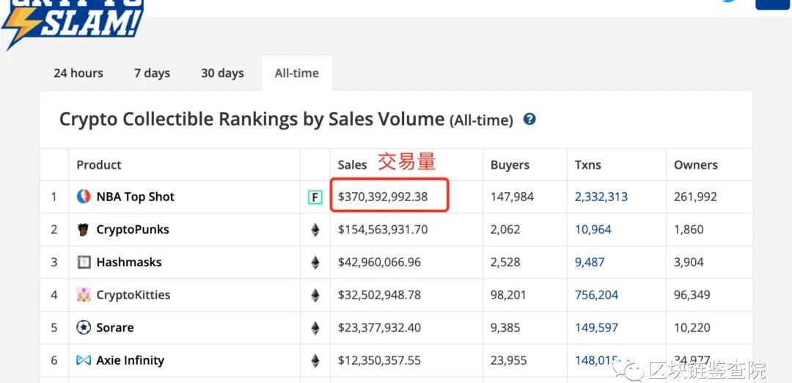Click the Ethereum icon in Sorare row
This screenshot has width=792, height=383.
[315, 329]
